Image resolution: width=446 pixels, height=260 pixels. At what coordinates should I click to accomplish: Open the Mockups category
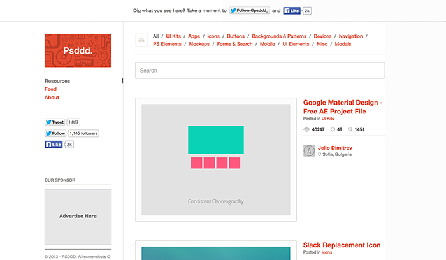point(199,44)
